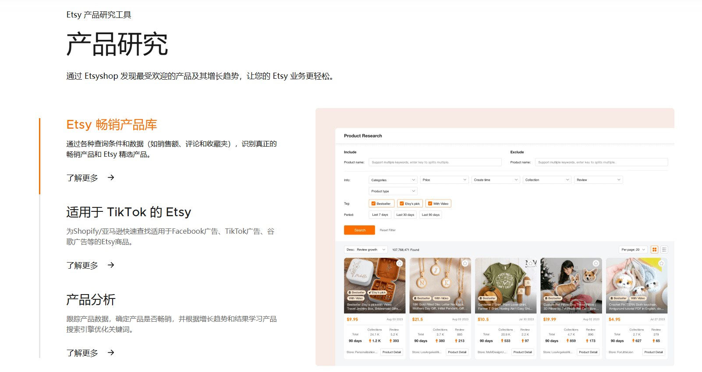Click Product Detail for the $4.95 item

click(654, 352)
